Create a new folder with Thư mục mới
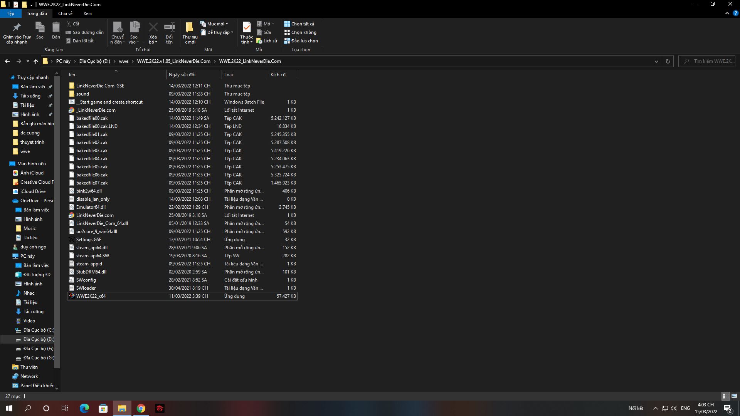The image size is (740, 416). click(190, 28)
